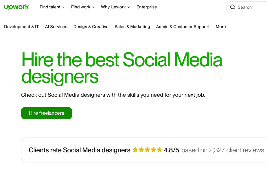Select the middle star in the reviews rating
Image resolution: width=267 pixels, height=172 pixels.
pos(147,150)
